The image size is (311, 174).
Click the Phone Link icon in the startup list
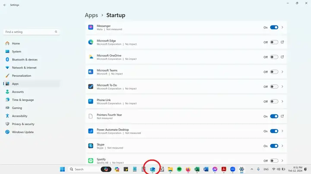[x=91, y=102]
